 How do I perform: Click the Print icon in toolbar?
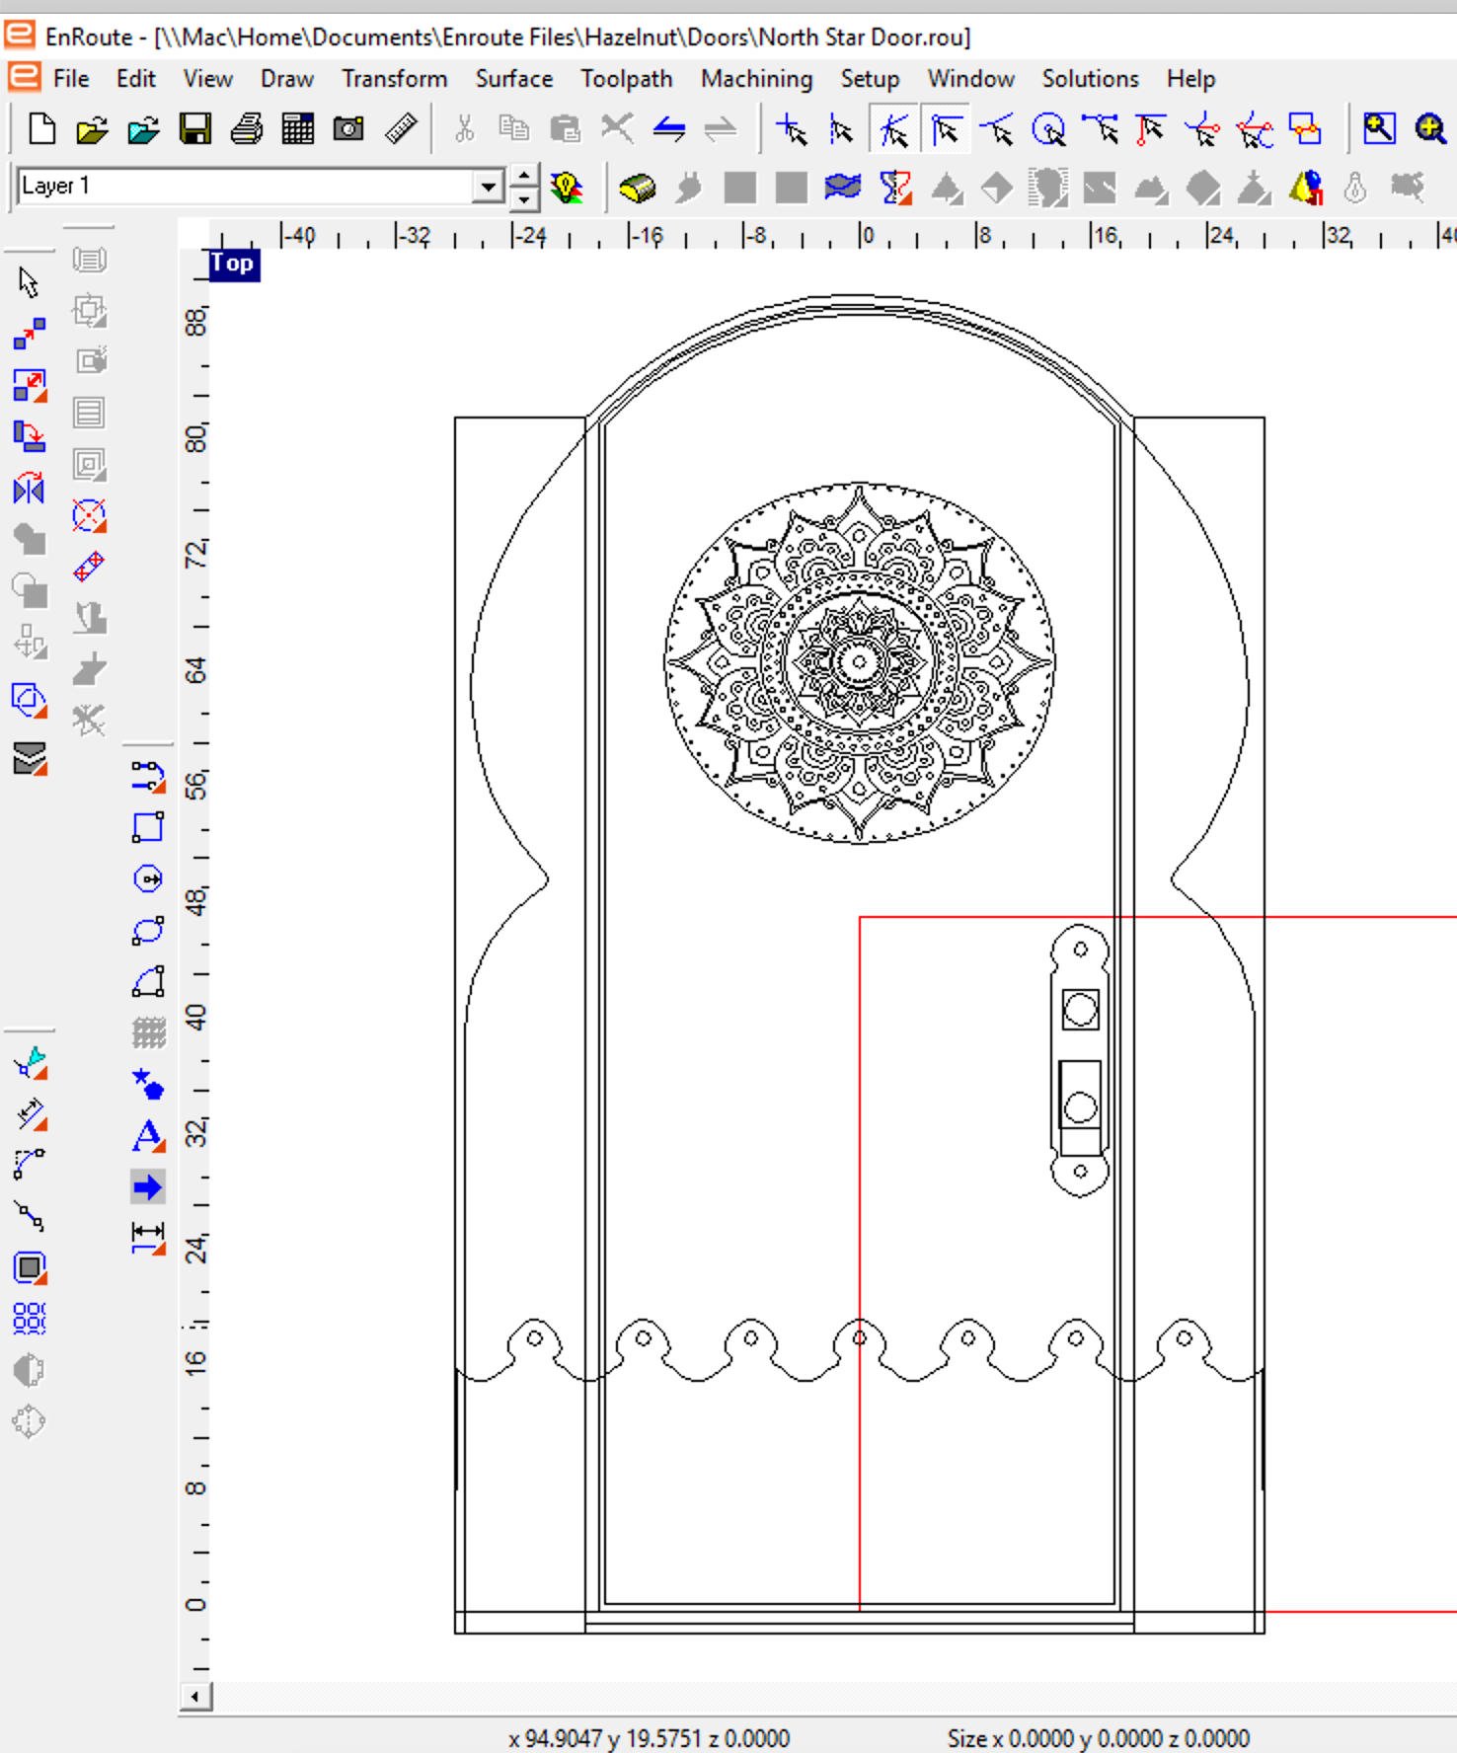(x=247, y=129)
